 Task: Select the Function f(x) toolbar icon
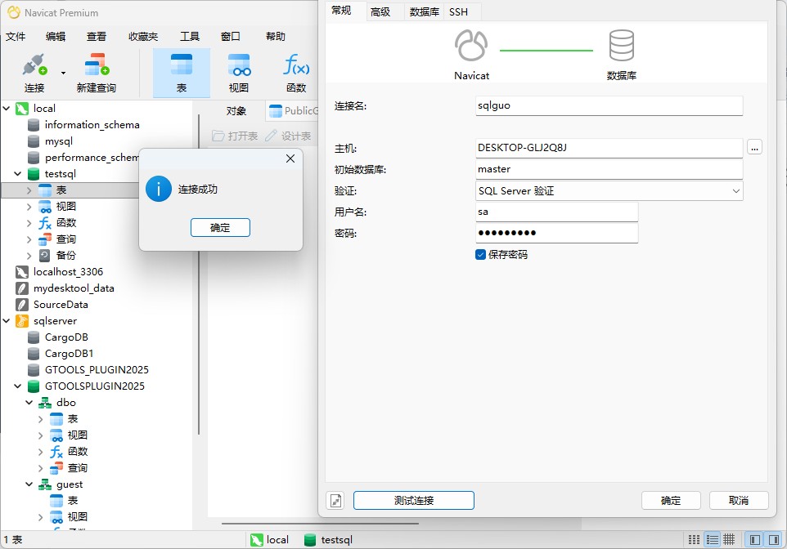[x=296, y=65]
